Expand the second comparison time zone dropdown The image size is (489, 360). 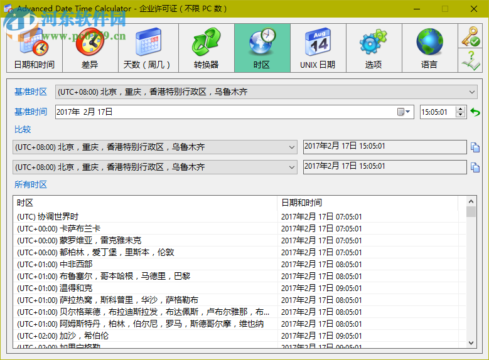click(x=292, y=167)
